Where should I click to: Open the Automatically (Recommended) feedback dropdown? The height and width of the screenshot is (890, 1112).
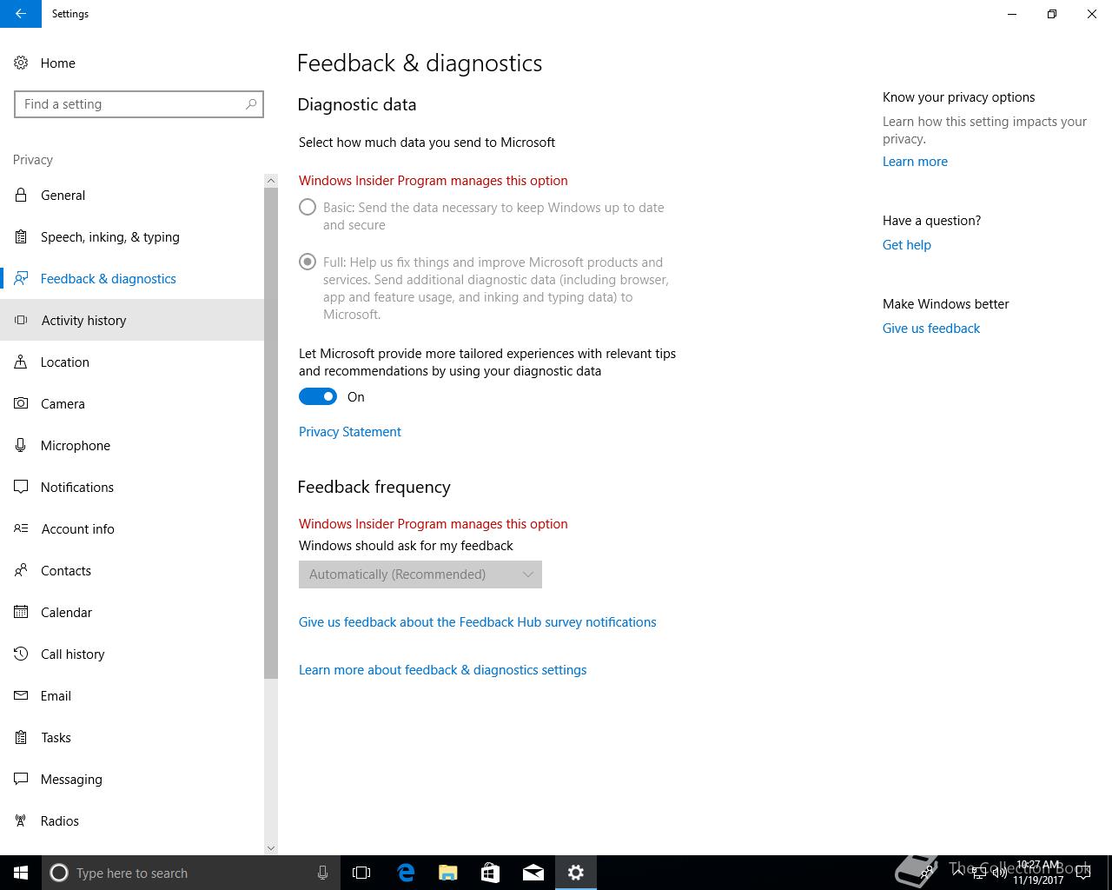(x=420, y=575)
